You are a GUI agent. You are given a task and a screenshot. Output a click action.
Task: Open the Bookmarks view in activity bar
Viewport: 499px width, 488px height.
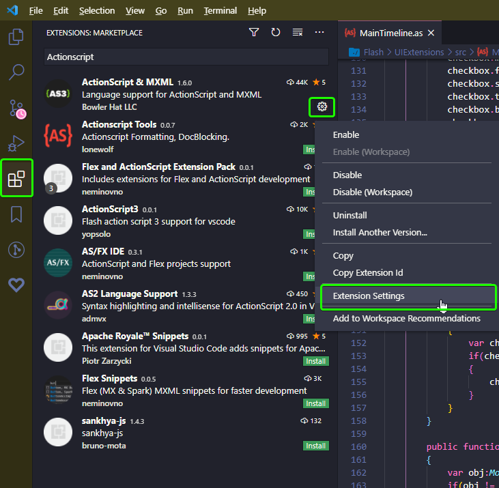click(x=16, y=214)
